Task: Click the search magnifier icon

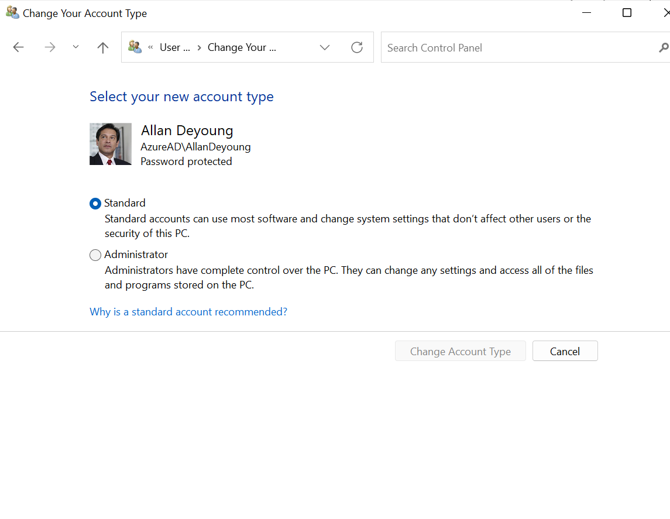Action: [x=663, y=47]
